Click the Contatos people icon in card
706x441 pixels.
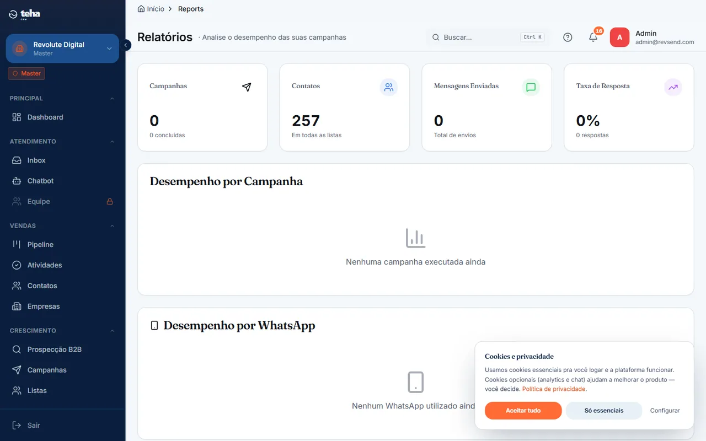(389, 87)
